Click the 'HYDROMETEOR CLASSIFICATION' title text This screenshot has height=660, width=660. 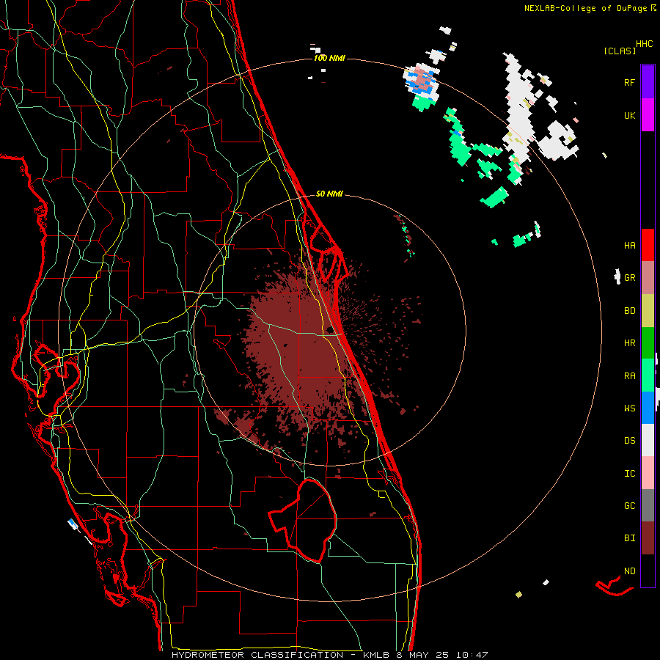257,655
